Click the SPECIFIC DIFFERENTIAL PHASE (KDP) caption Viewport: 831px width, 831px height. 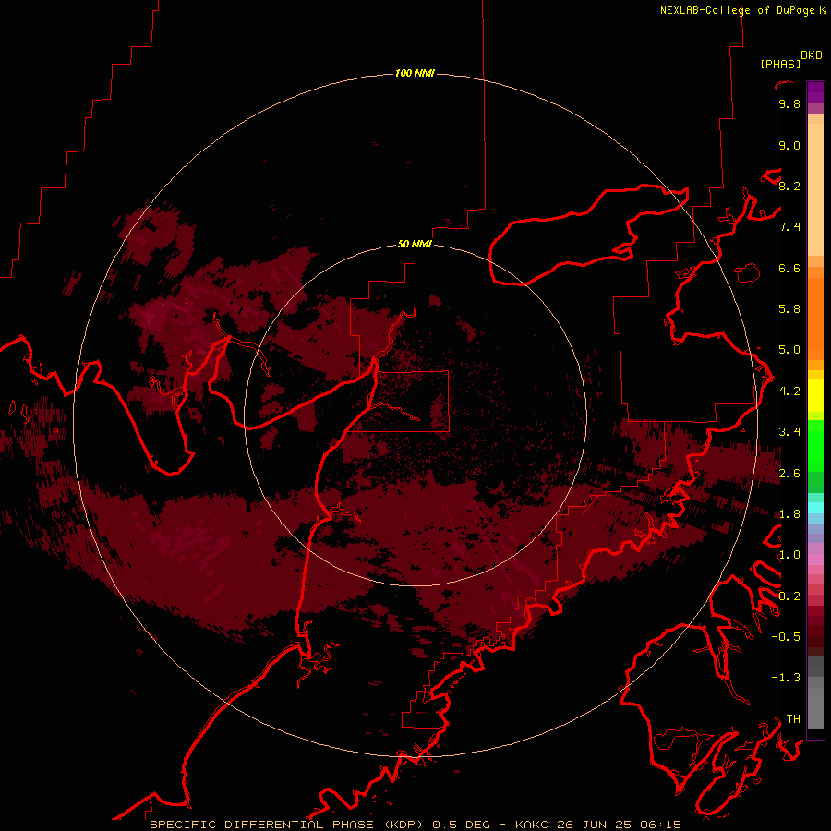(288, 825)
